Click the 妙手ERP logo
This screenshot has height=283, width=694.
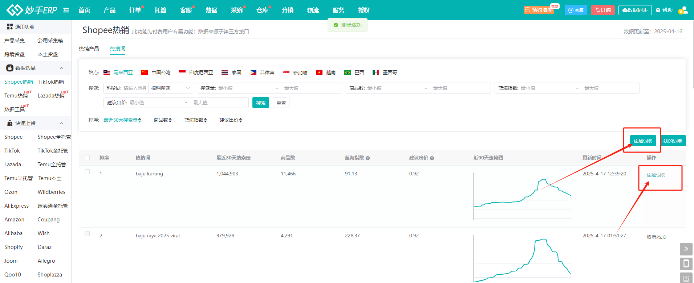(x=32, y=10)
